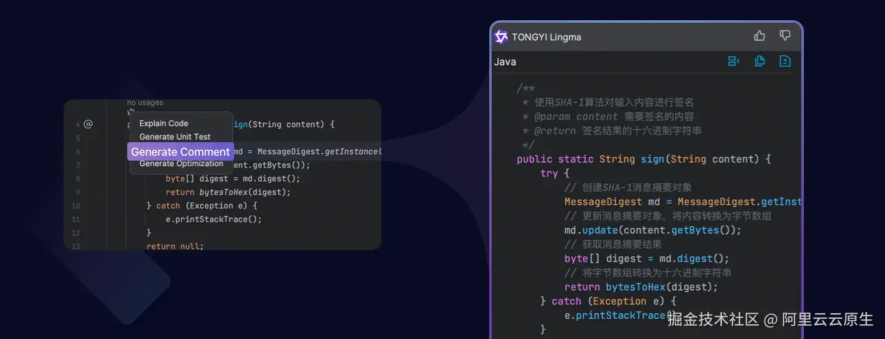Give a thumbs up to the answer
This screenshot has height=339, width=885.
click(x=760, y=36)
